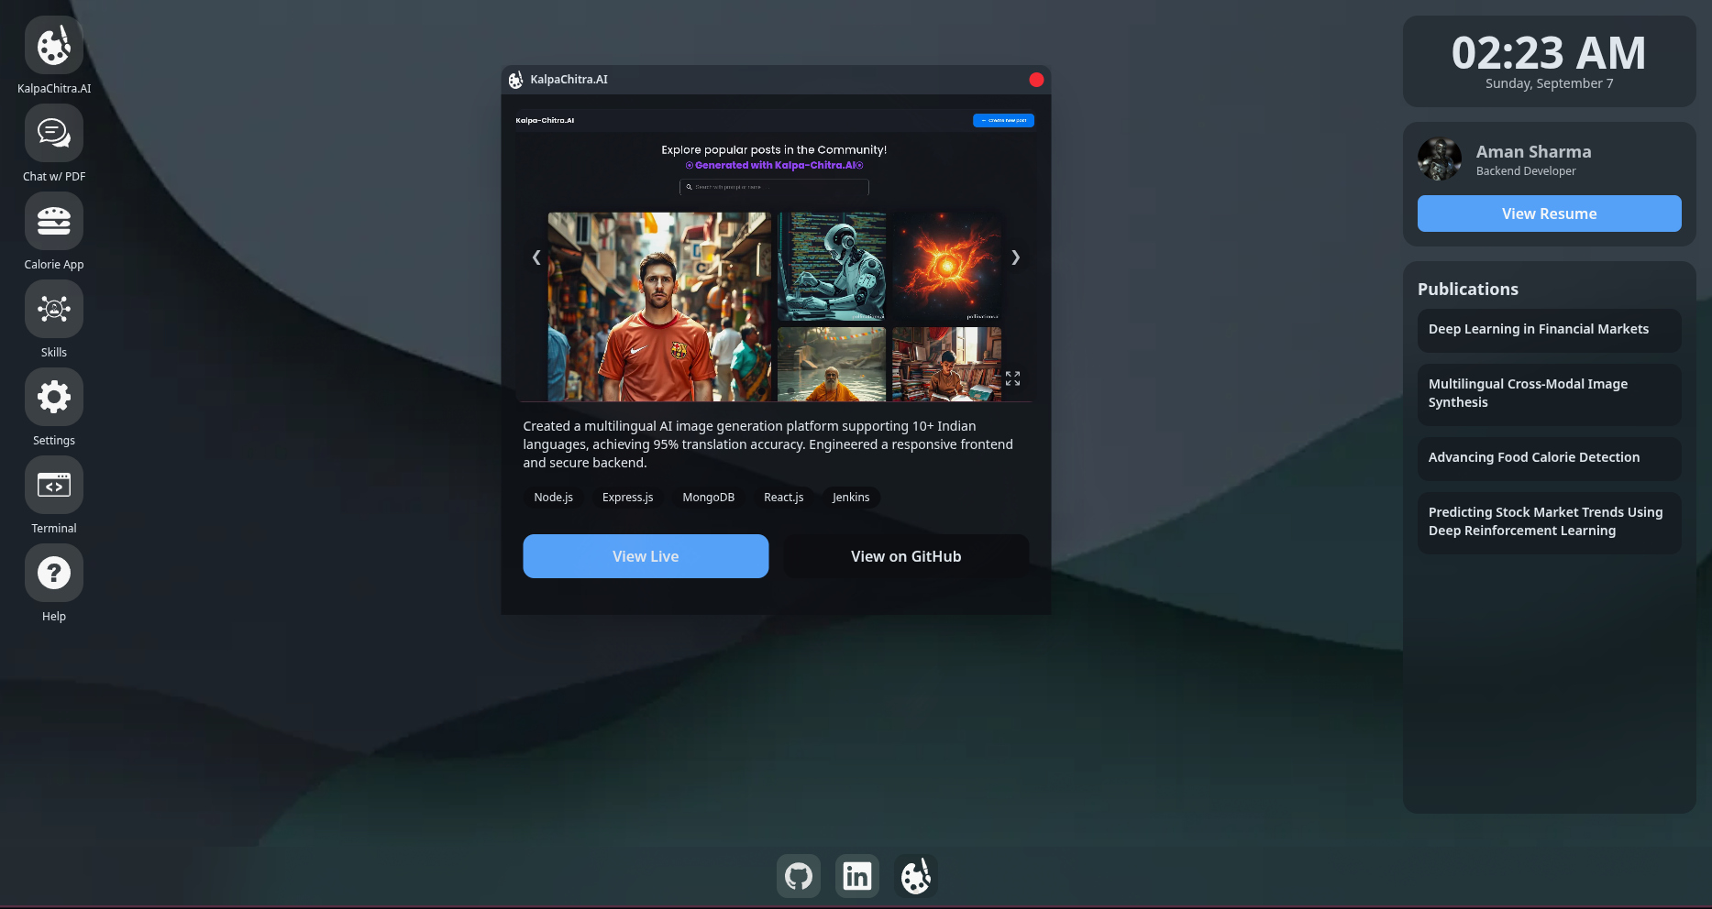Open LinkedIn from the bottom dock
Image resolution: width=1712 pixels, height=909 pixels.
(x=856, y=875)
